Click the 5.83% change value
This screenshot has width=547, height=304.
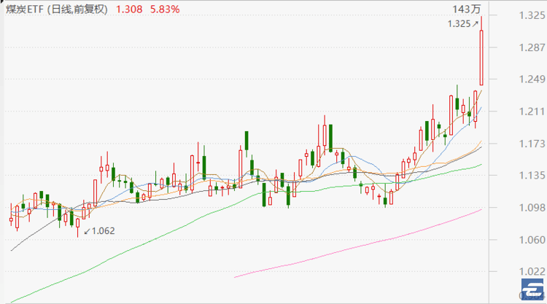[x=165, y=9]
